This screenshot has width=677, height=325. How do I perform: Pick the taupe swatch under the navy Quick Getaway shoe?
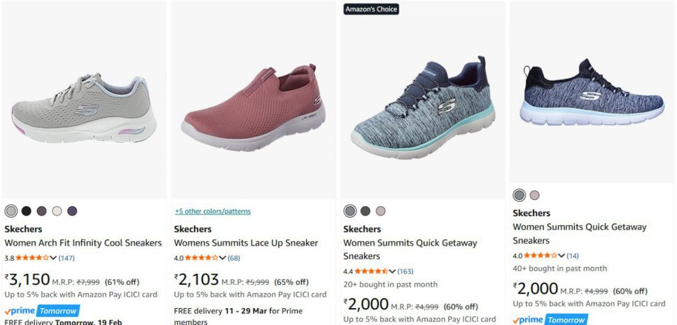click(534, 195)
